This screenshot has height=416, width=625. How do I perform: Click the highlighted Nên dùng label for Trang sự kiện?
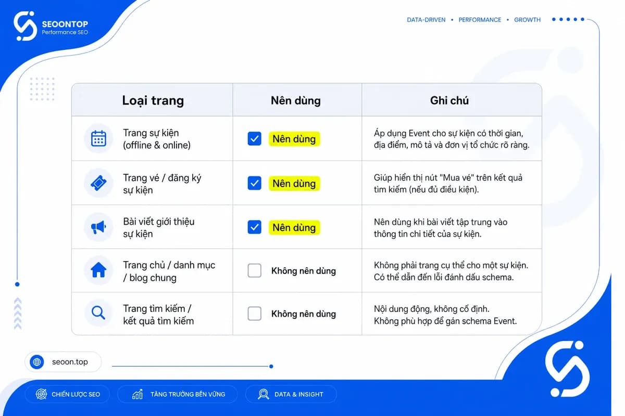click(294, 139)
